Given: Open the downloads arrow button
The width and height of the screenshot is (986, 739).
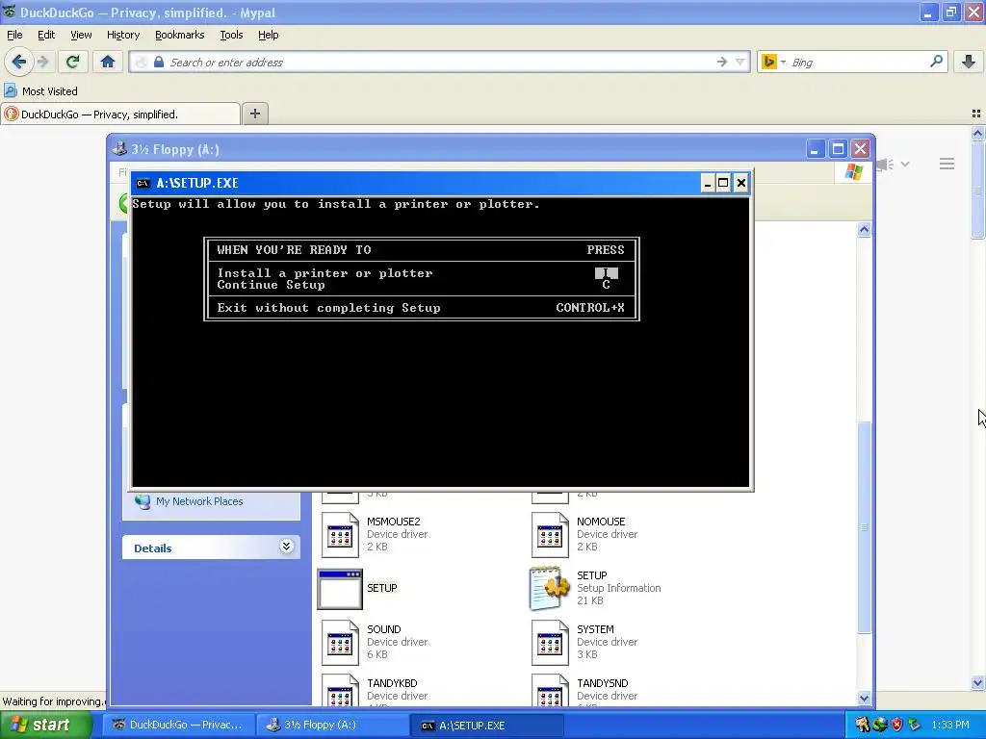Looking at the screenshot, I should [x=969, y=62].
